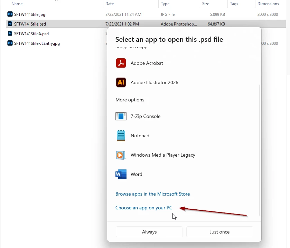Screen dimensions: 290x248
Task: Click the Photoshop icon of SFTW141Stile-JLEntry.jpg
Action: (x=10, y=43)
